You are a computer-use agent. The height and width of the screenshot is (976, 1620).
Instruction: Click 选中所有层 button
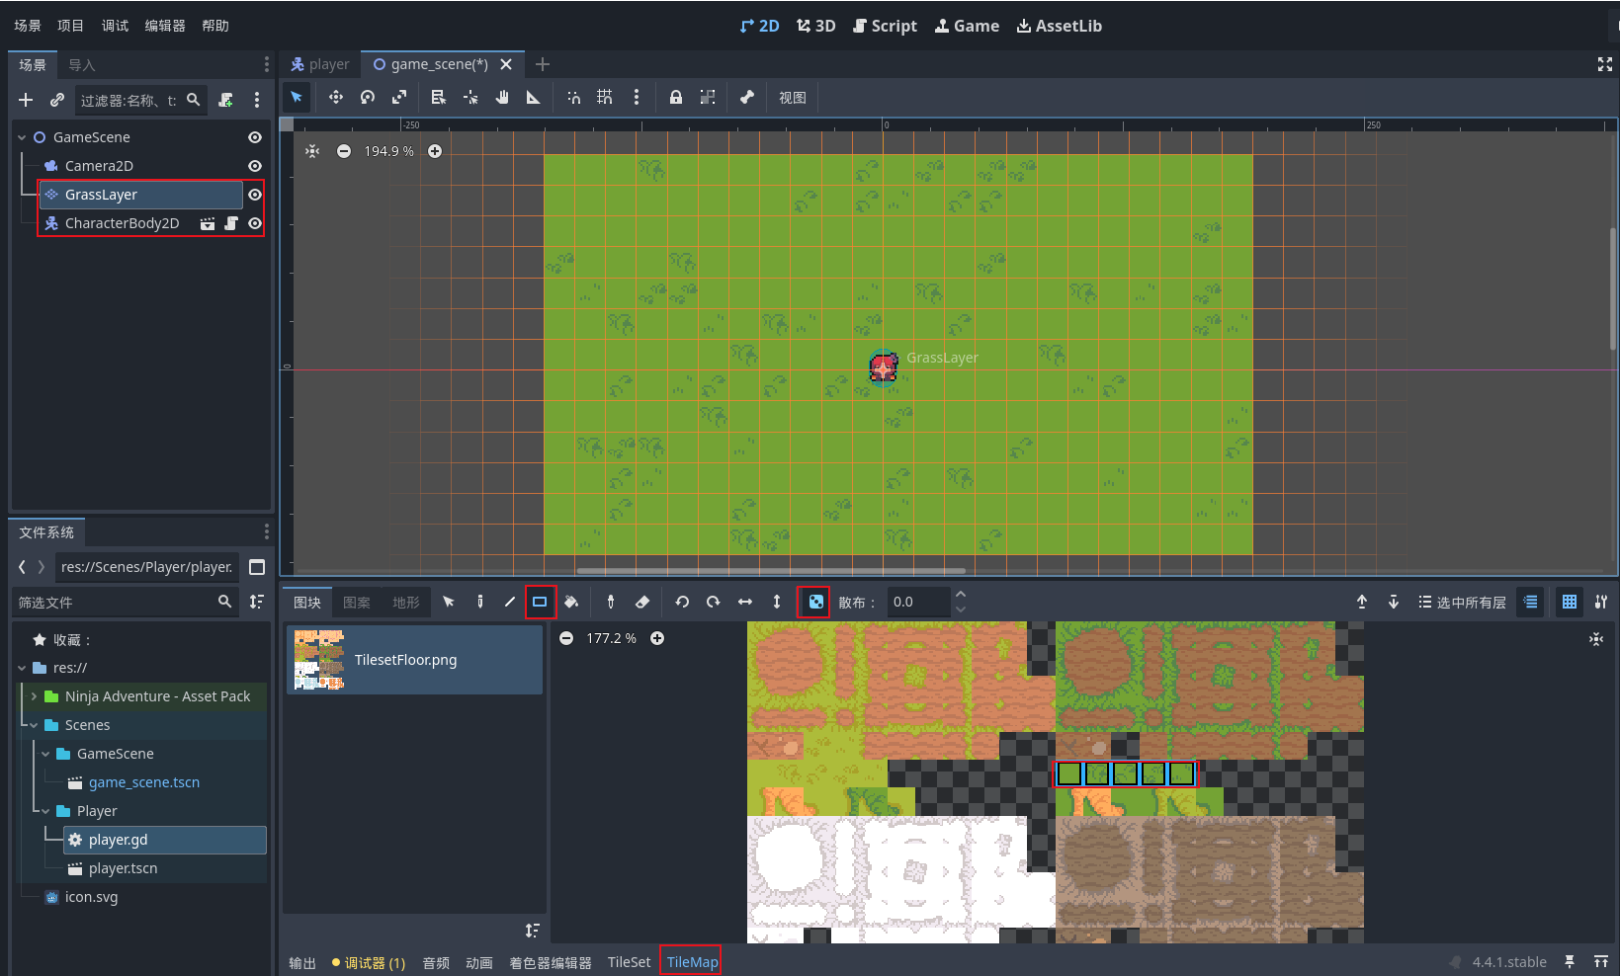pyautogui.click(x=1462, y=602)
